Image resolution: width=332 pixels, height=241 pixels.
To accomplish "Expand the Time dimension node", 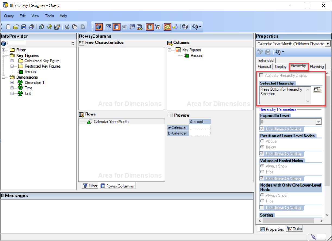I will tap(12, 88).
